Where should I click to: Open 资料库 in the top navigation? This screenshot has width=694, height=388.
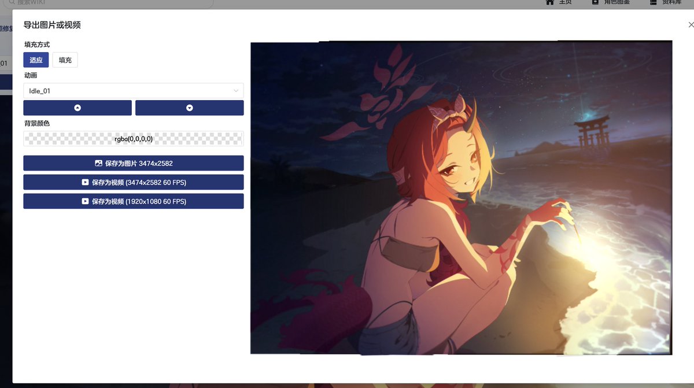click(x=665, y=2)
